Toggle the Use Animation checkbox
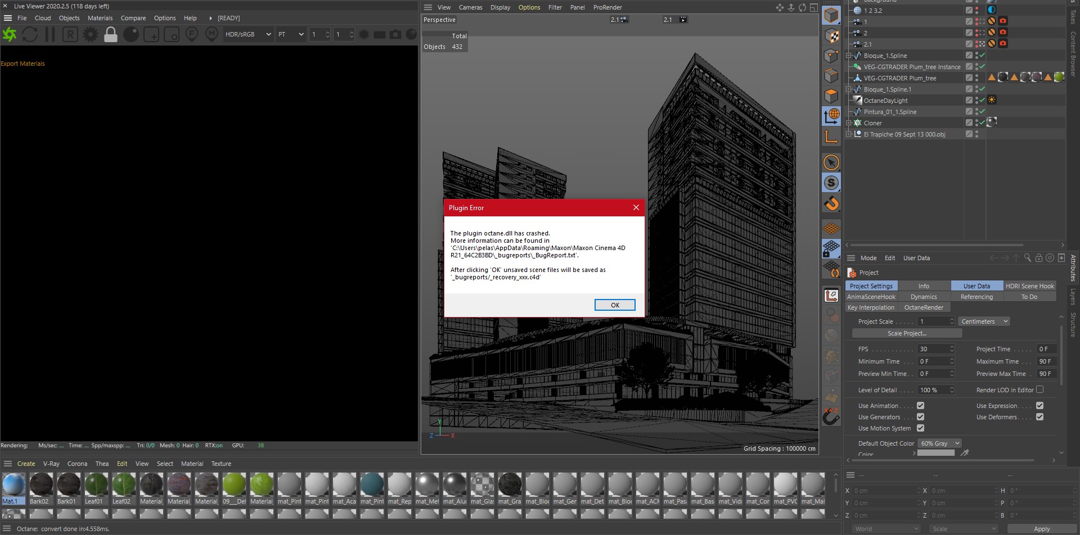 coord(920,406)
